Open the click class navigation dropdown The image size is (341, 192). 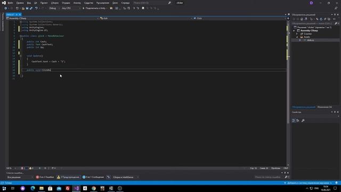click(145, 18)
